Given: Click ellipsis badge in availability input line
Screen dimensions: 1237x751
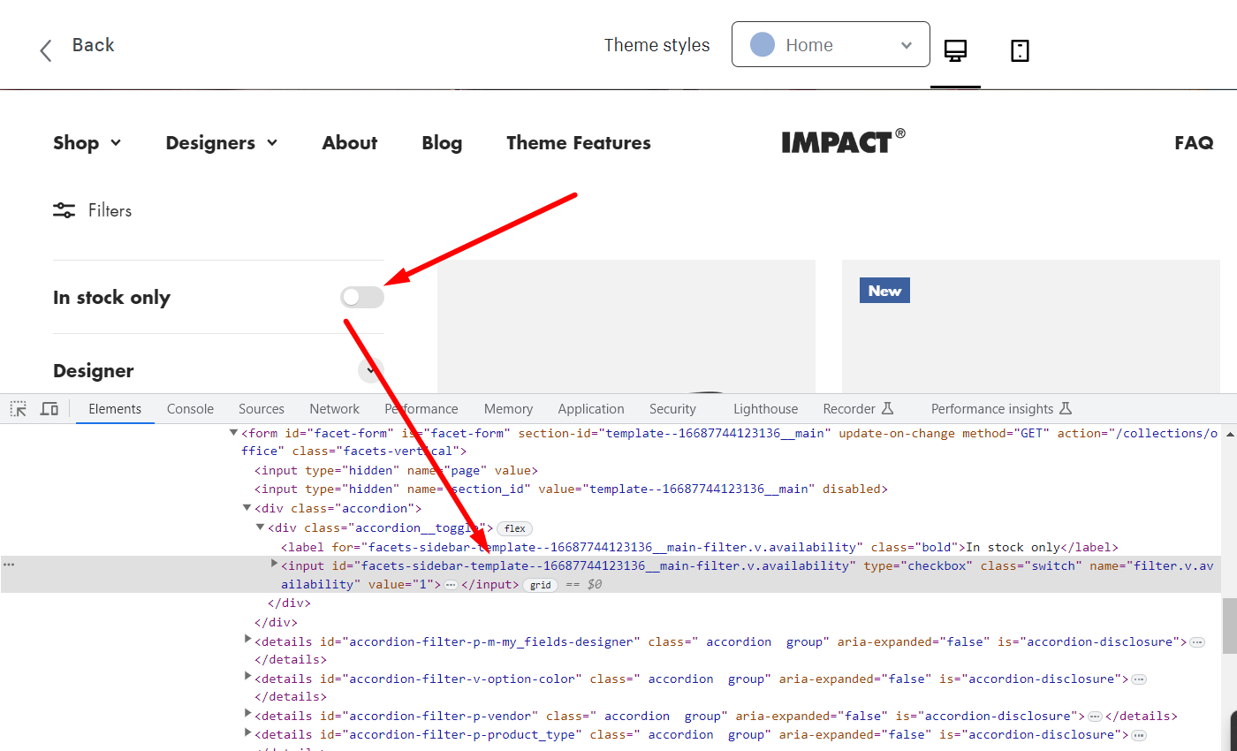Looking at the screenshot, I should [x=451, y=585].
